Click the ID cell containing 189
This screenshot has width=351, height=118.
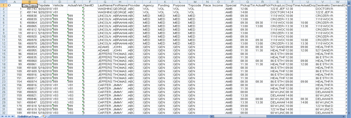[x=14, y=113]
